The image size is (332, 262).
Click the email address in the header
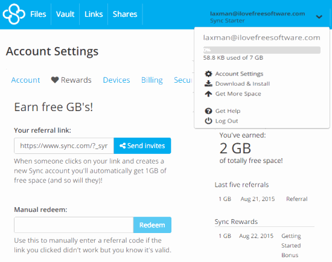[x=258, y=13]
